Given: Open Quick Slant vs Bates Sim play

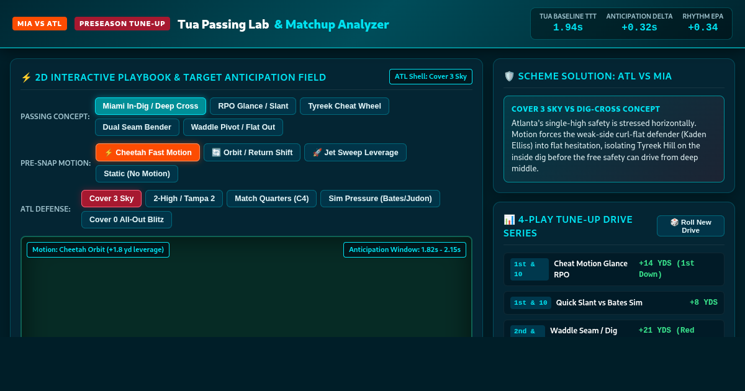Looking at the screenshot, I should 614,303.
